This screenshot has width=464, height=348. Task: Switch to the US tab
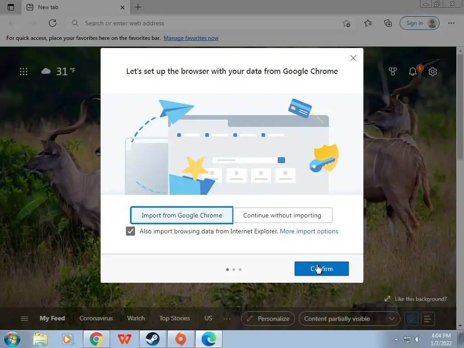208,319
